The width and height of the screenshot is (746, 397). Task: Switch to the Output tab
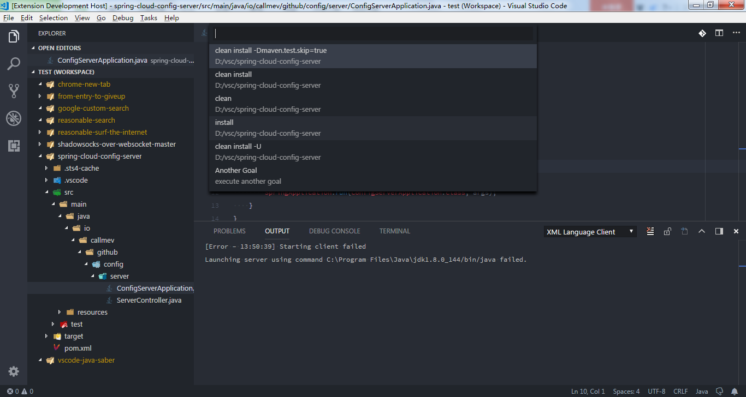point(277,231)
